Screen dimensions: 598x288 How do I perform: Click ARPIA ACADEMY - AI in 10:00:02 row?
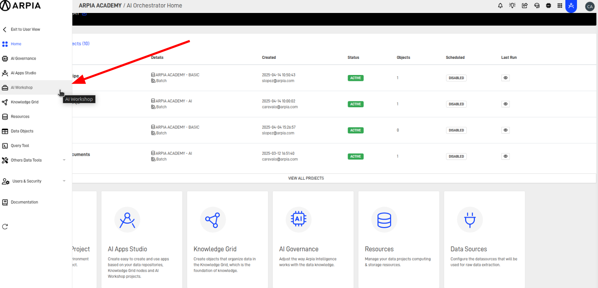174,101
